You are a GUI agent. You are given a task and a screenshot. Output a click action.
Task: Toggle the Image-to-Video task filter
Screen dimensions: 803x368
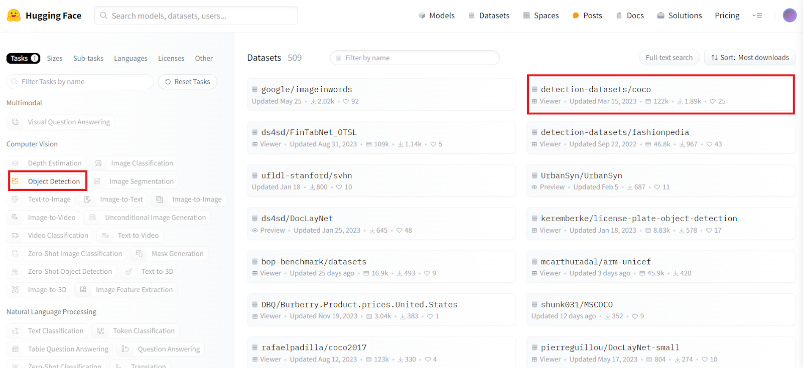coord(44,217)
